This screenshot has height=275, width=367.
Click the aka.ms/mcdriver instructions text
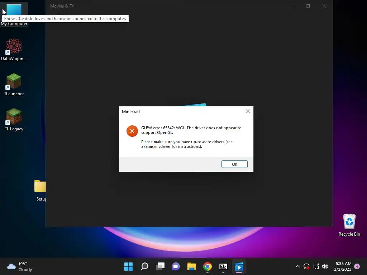[x=187, y=144]
